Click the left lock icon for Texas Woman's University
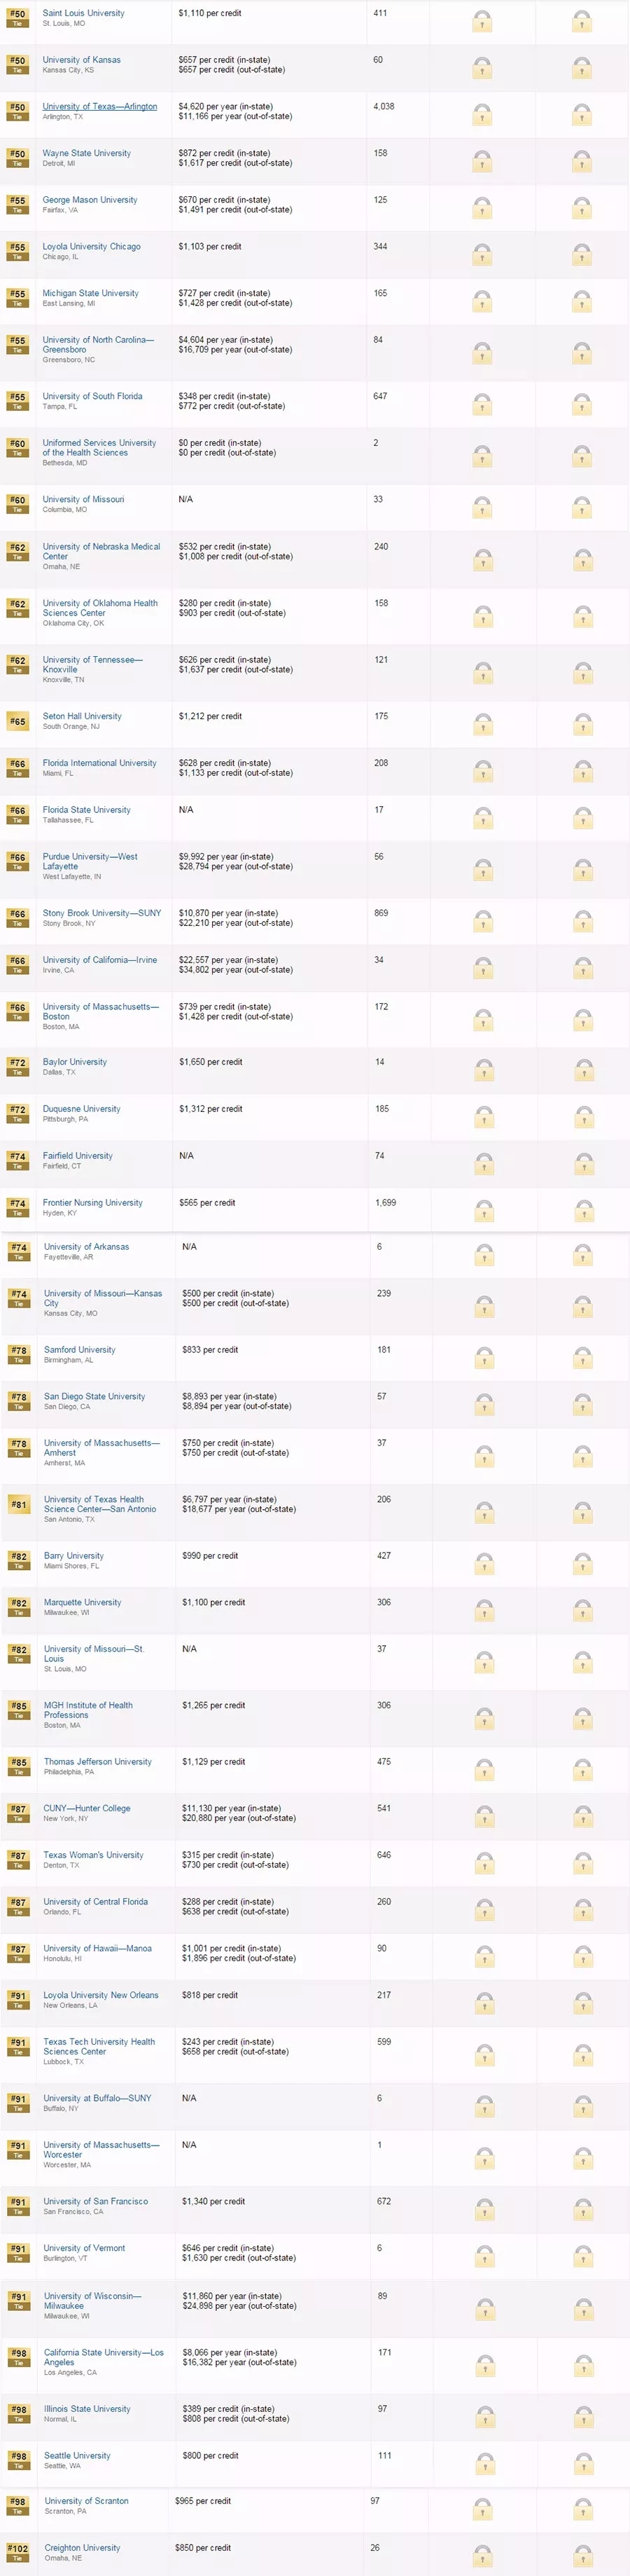Screen dimensions: 630x2576 point(485,1863)
